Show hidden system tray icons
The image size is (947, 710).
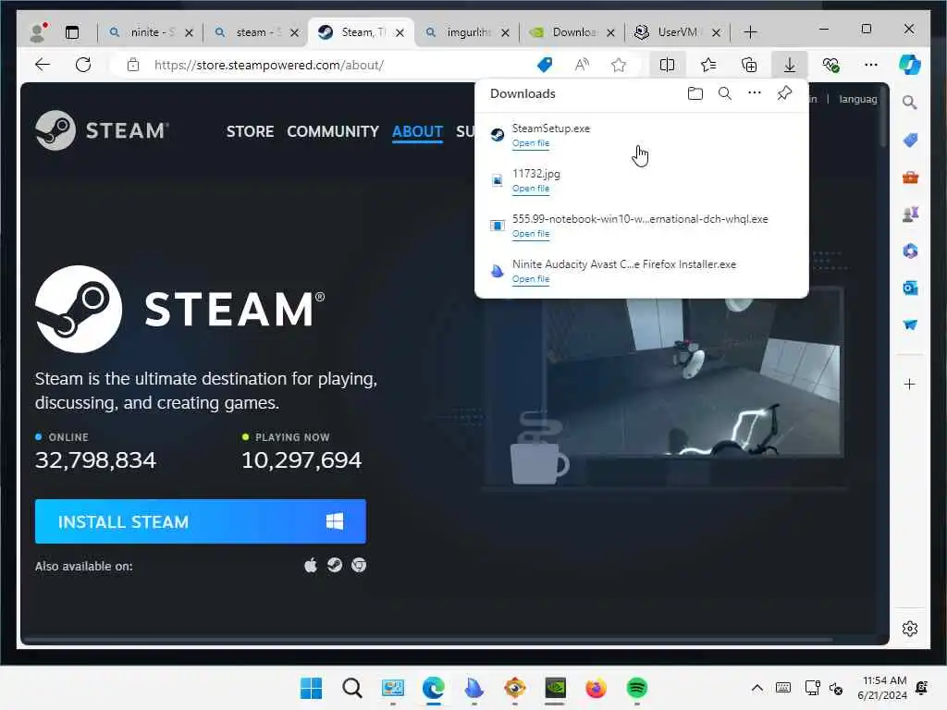(756, 688)
